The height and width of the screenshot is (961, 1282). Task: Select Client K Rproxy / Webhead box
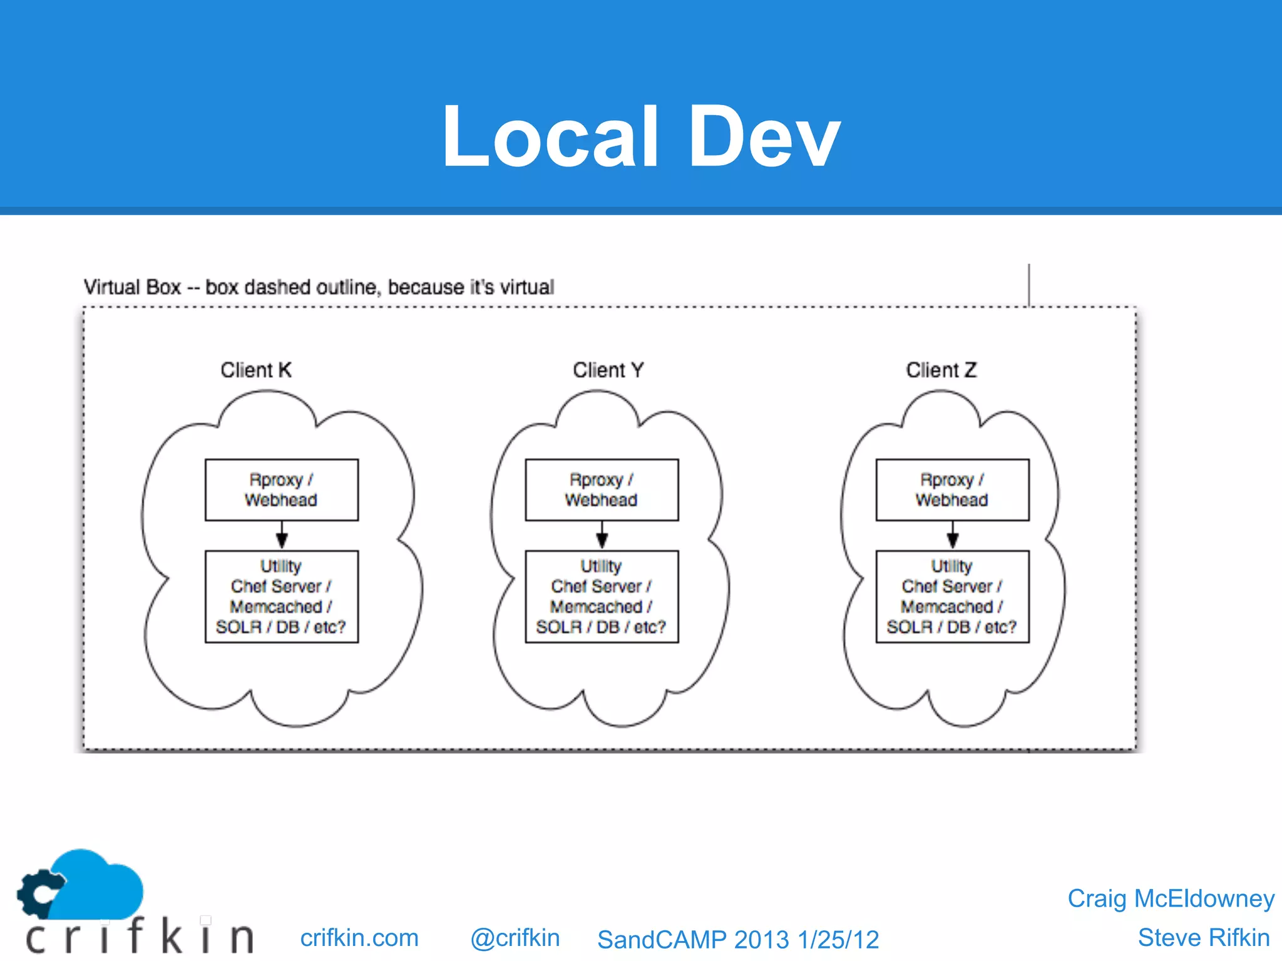coord(282,490)
